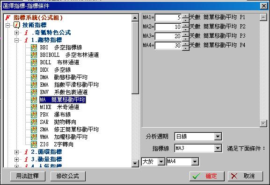Decrease the MA4 days value

[185, 48]
